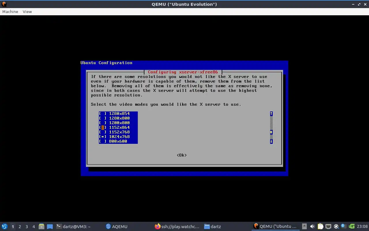Open the volume control tray icon
Screen dimensions: 369x231
coord(312,226)
